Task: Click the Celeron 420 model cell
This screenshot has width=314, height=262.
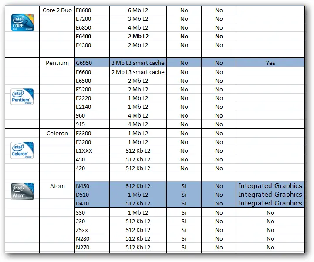Action: tap(92, 168)
